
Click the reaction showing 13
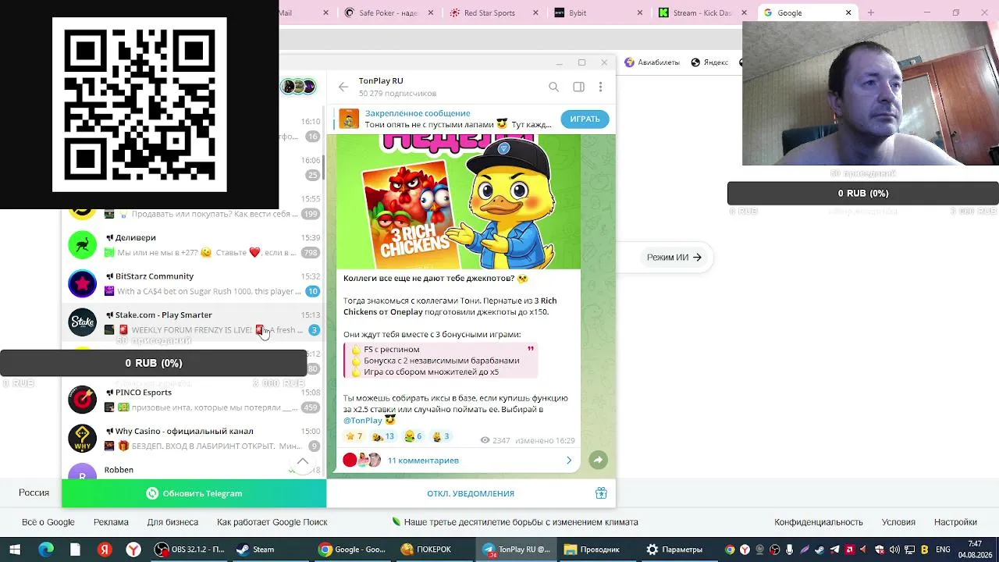(383, 436)
